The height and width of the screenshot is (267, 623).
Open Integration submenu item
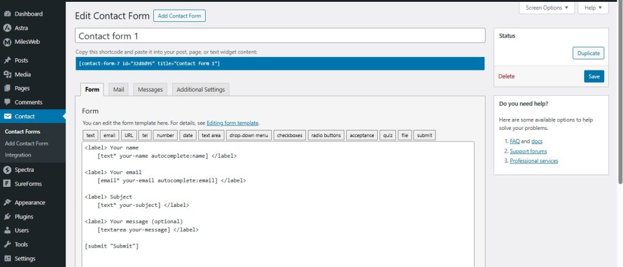(18, 155)
